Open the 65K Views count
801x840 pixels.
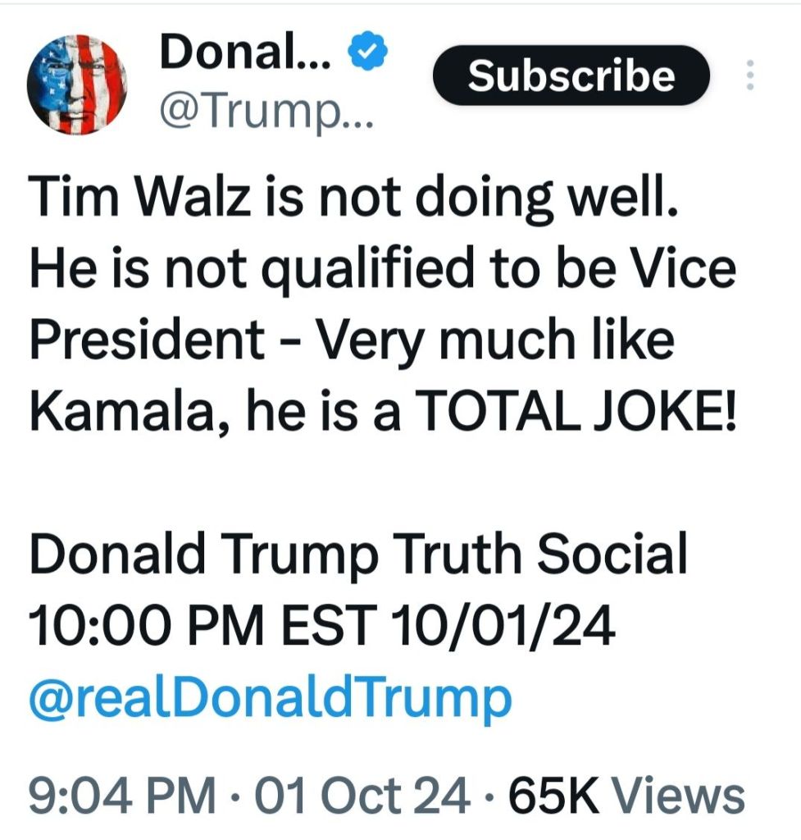[626, 795]
